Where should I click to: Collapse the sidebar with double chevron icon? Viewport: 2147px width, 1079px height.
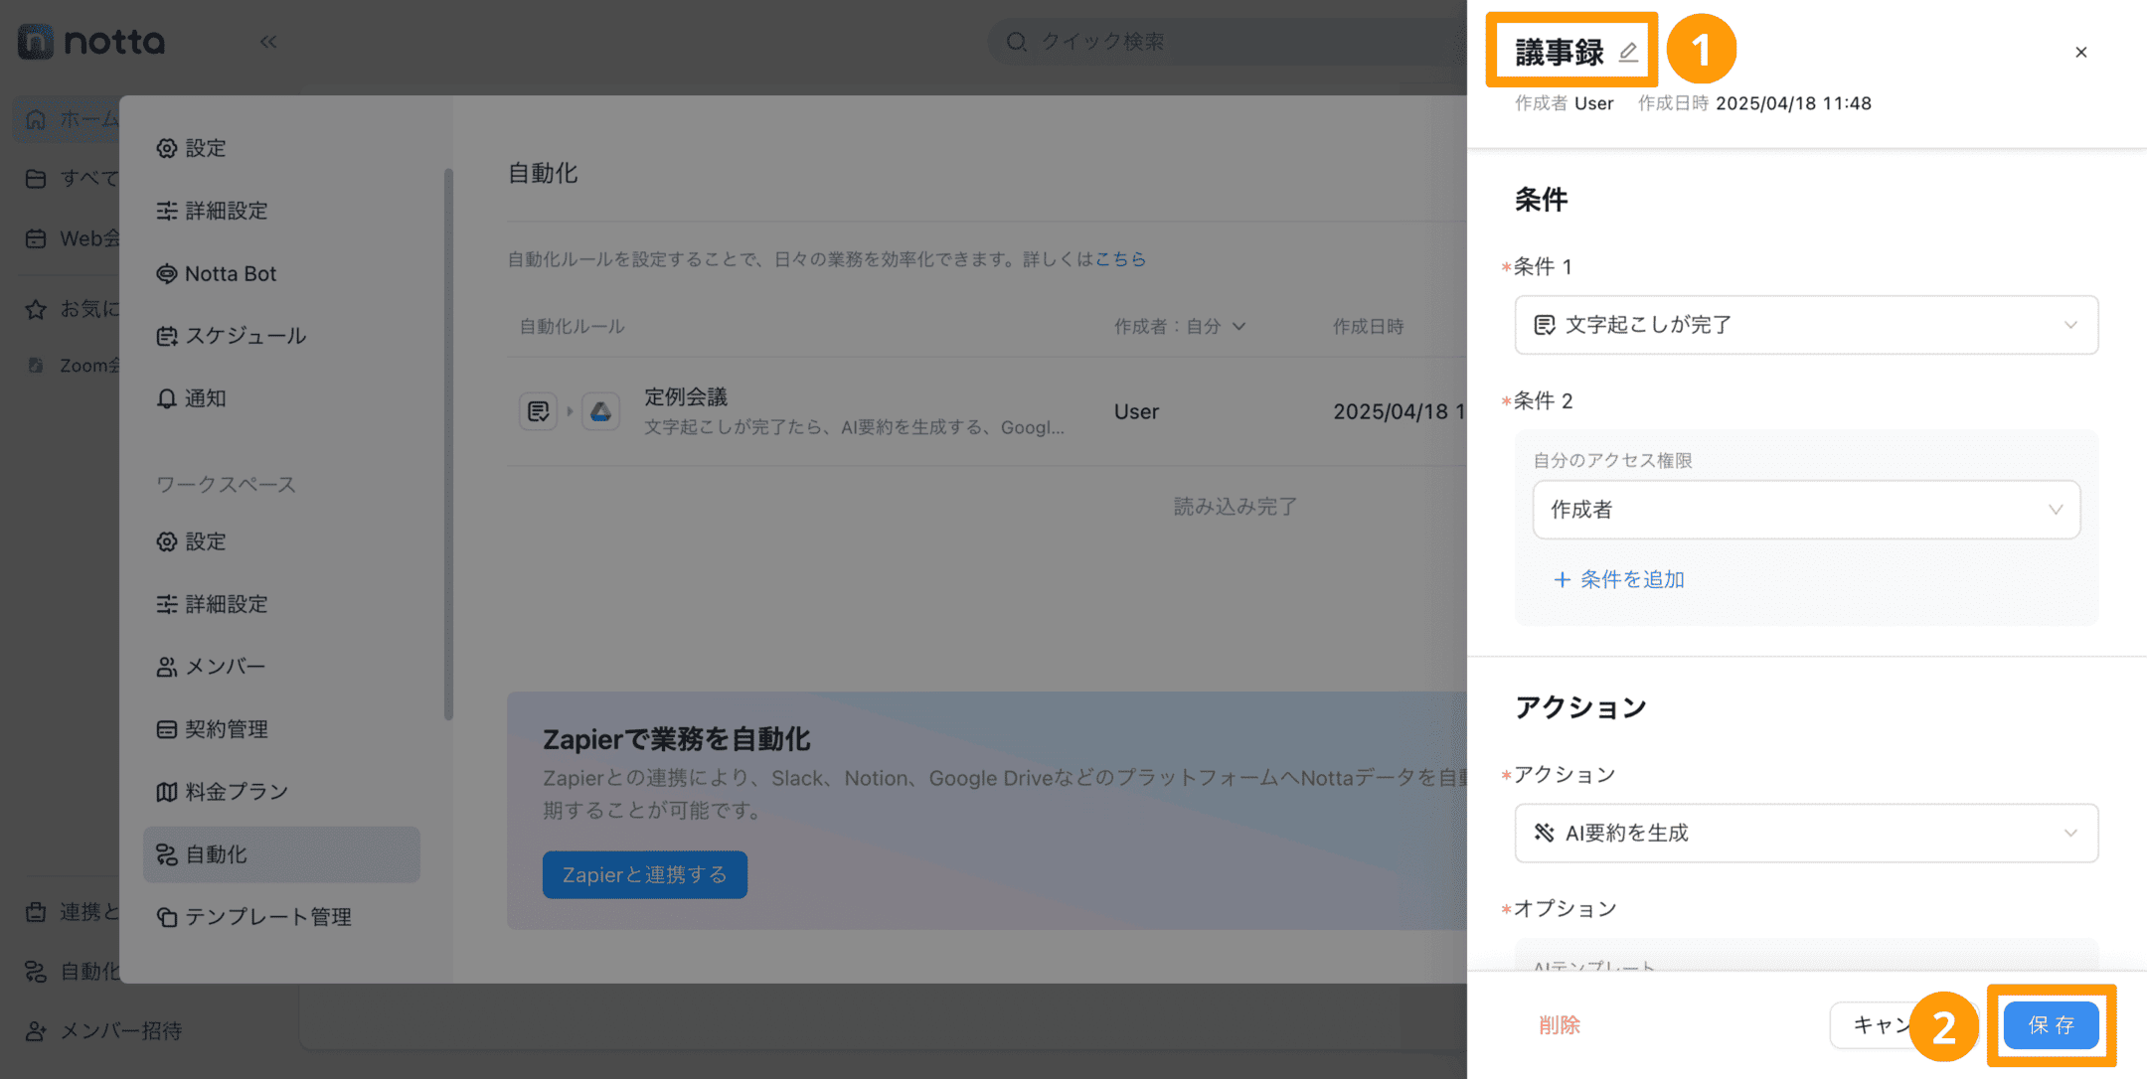coord(268,42)
